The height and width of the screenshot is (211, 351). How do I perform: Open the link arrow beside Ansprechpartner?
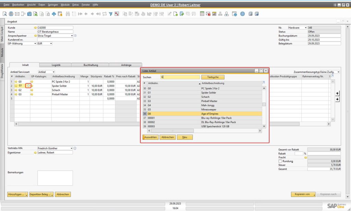point(35,36)
